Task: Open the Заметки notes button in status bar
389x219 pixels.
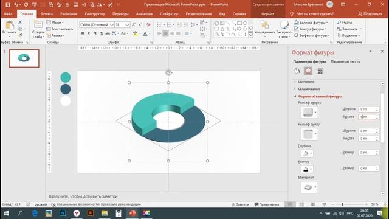Action: (240, 204)
